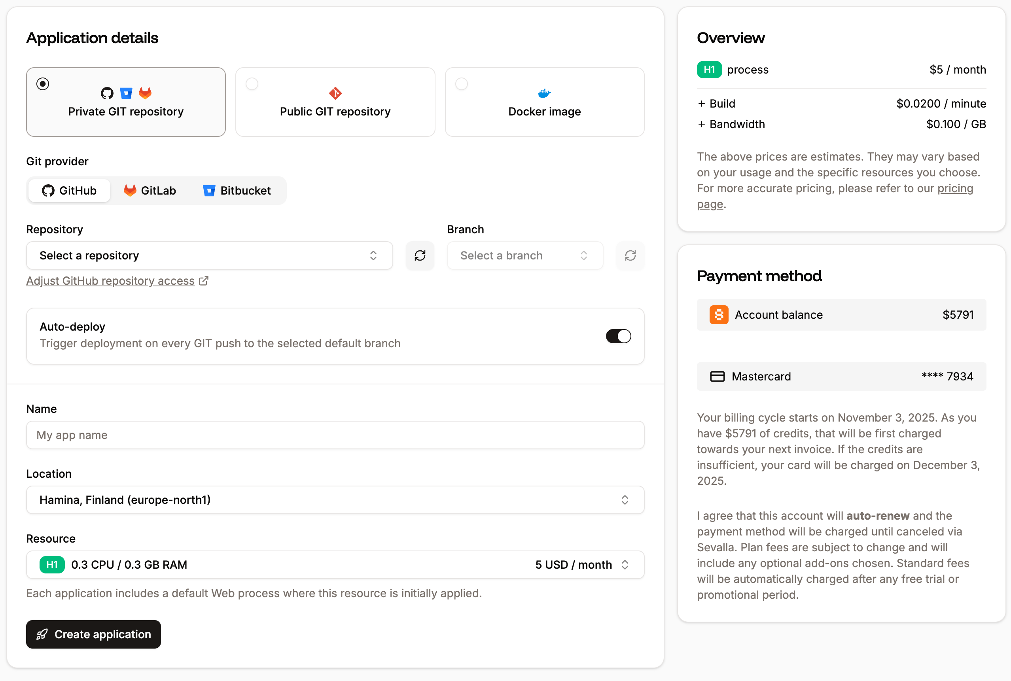Select the Public GIT repository option

[334, 102]
